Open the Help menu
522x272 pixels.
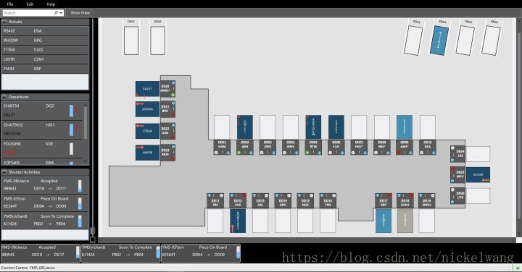pos(51,4)
